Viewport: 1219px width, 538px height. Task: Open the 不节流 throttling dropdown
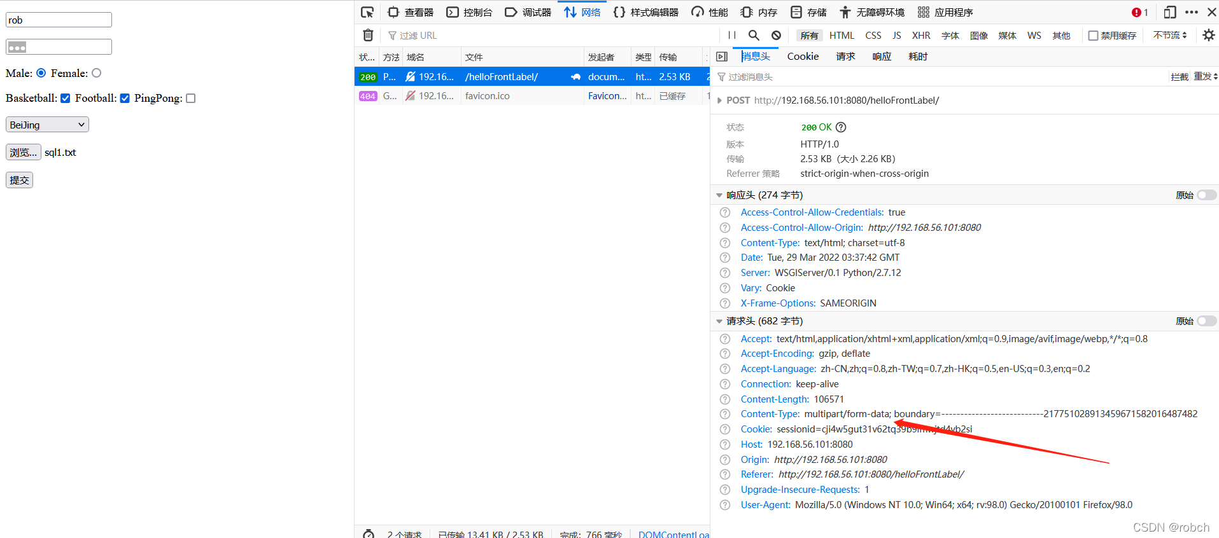[1170, 36]
